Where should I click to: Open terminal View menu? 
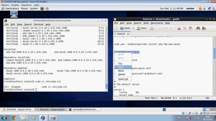20,25
